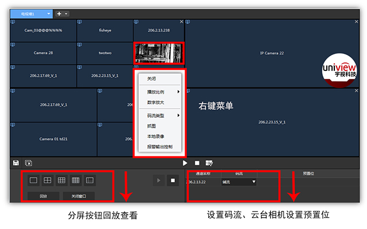Click the checklist icon right of stop
Image resolution: width=367 pixels, height=229 pixels.
[x=209, y=163]
